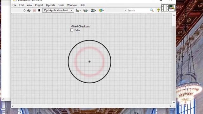
Task: Click the connector pane grid icon
Action: [x=165, y=8]
